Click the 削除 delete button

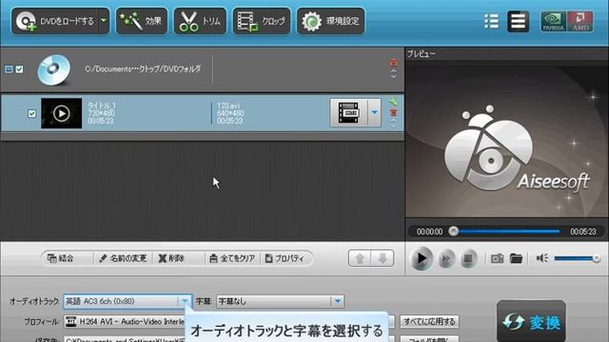click(171, 258)
